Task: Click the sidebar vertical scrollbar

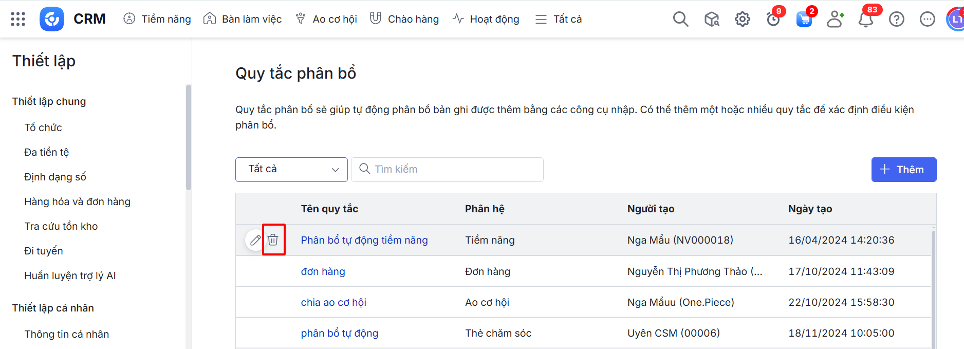Action: tap(189, 139)
